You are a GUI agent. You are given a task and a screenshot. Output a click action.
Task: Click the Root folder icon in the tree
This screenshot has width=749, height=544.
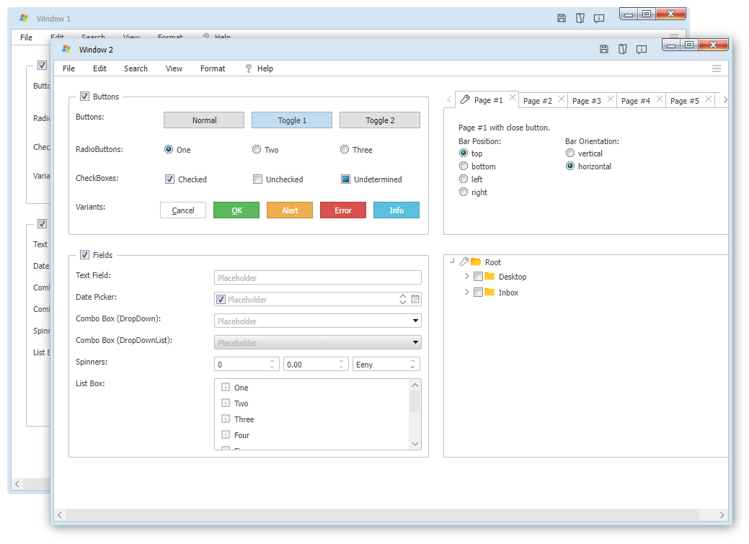476,262
